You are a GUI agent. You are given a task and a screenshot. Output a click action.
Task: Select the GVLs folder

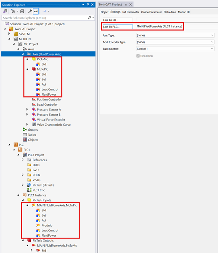[x=36, y=170]
